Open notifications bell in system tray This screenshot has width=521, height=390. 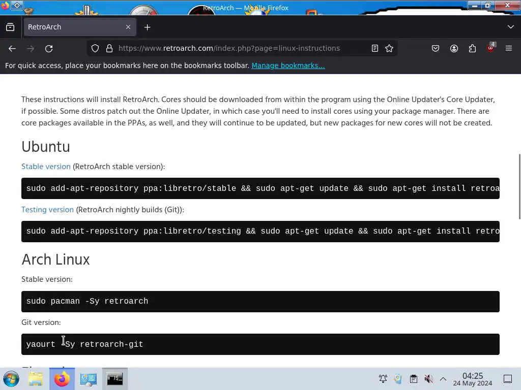tap(383, 378)
